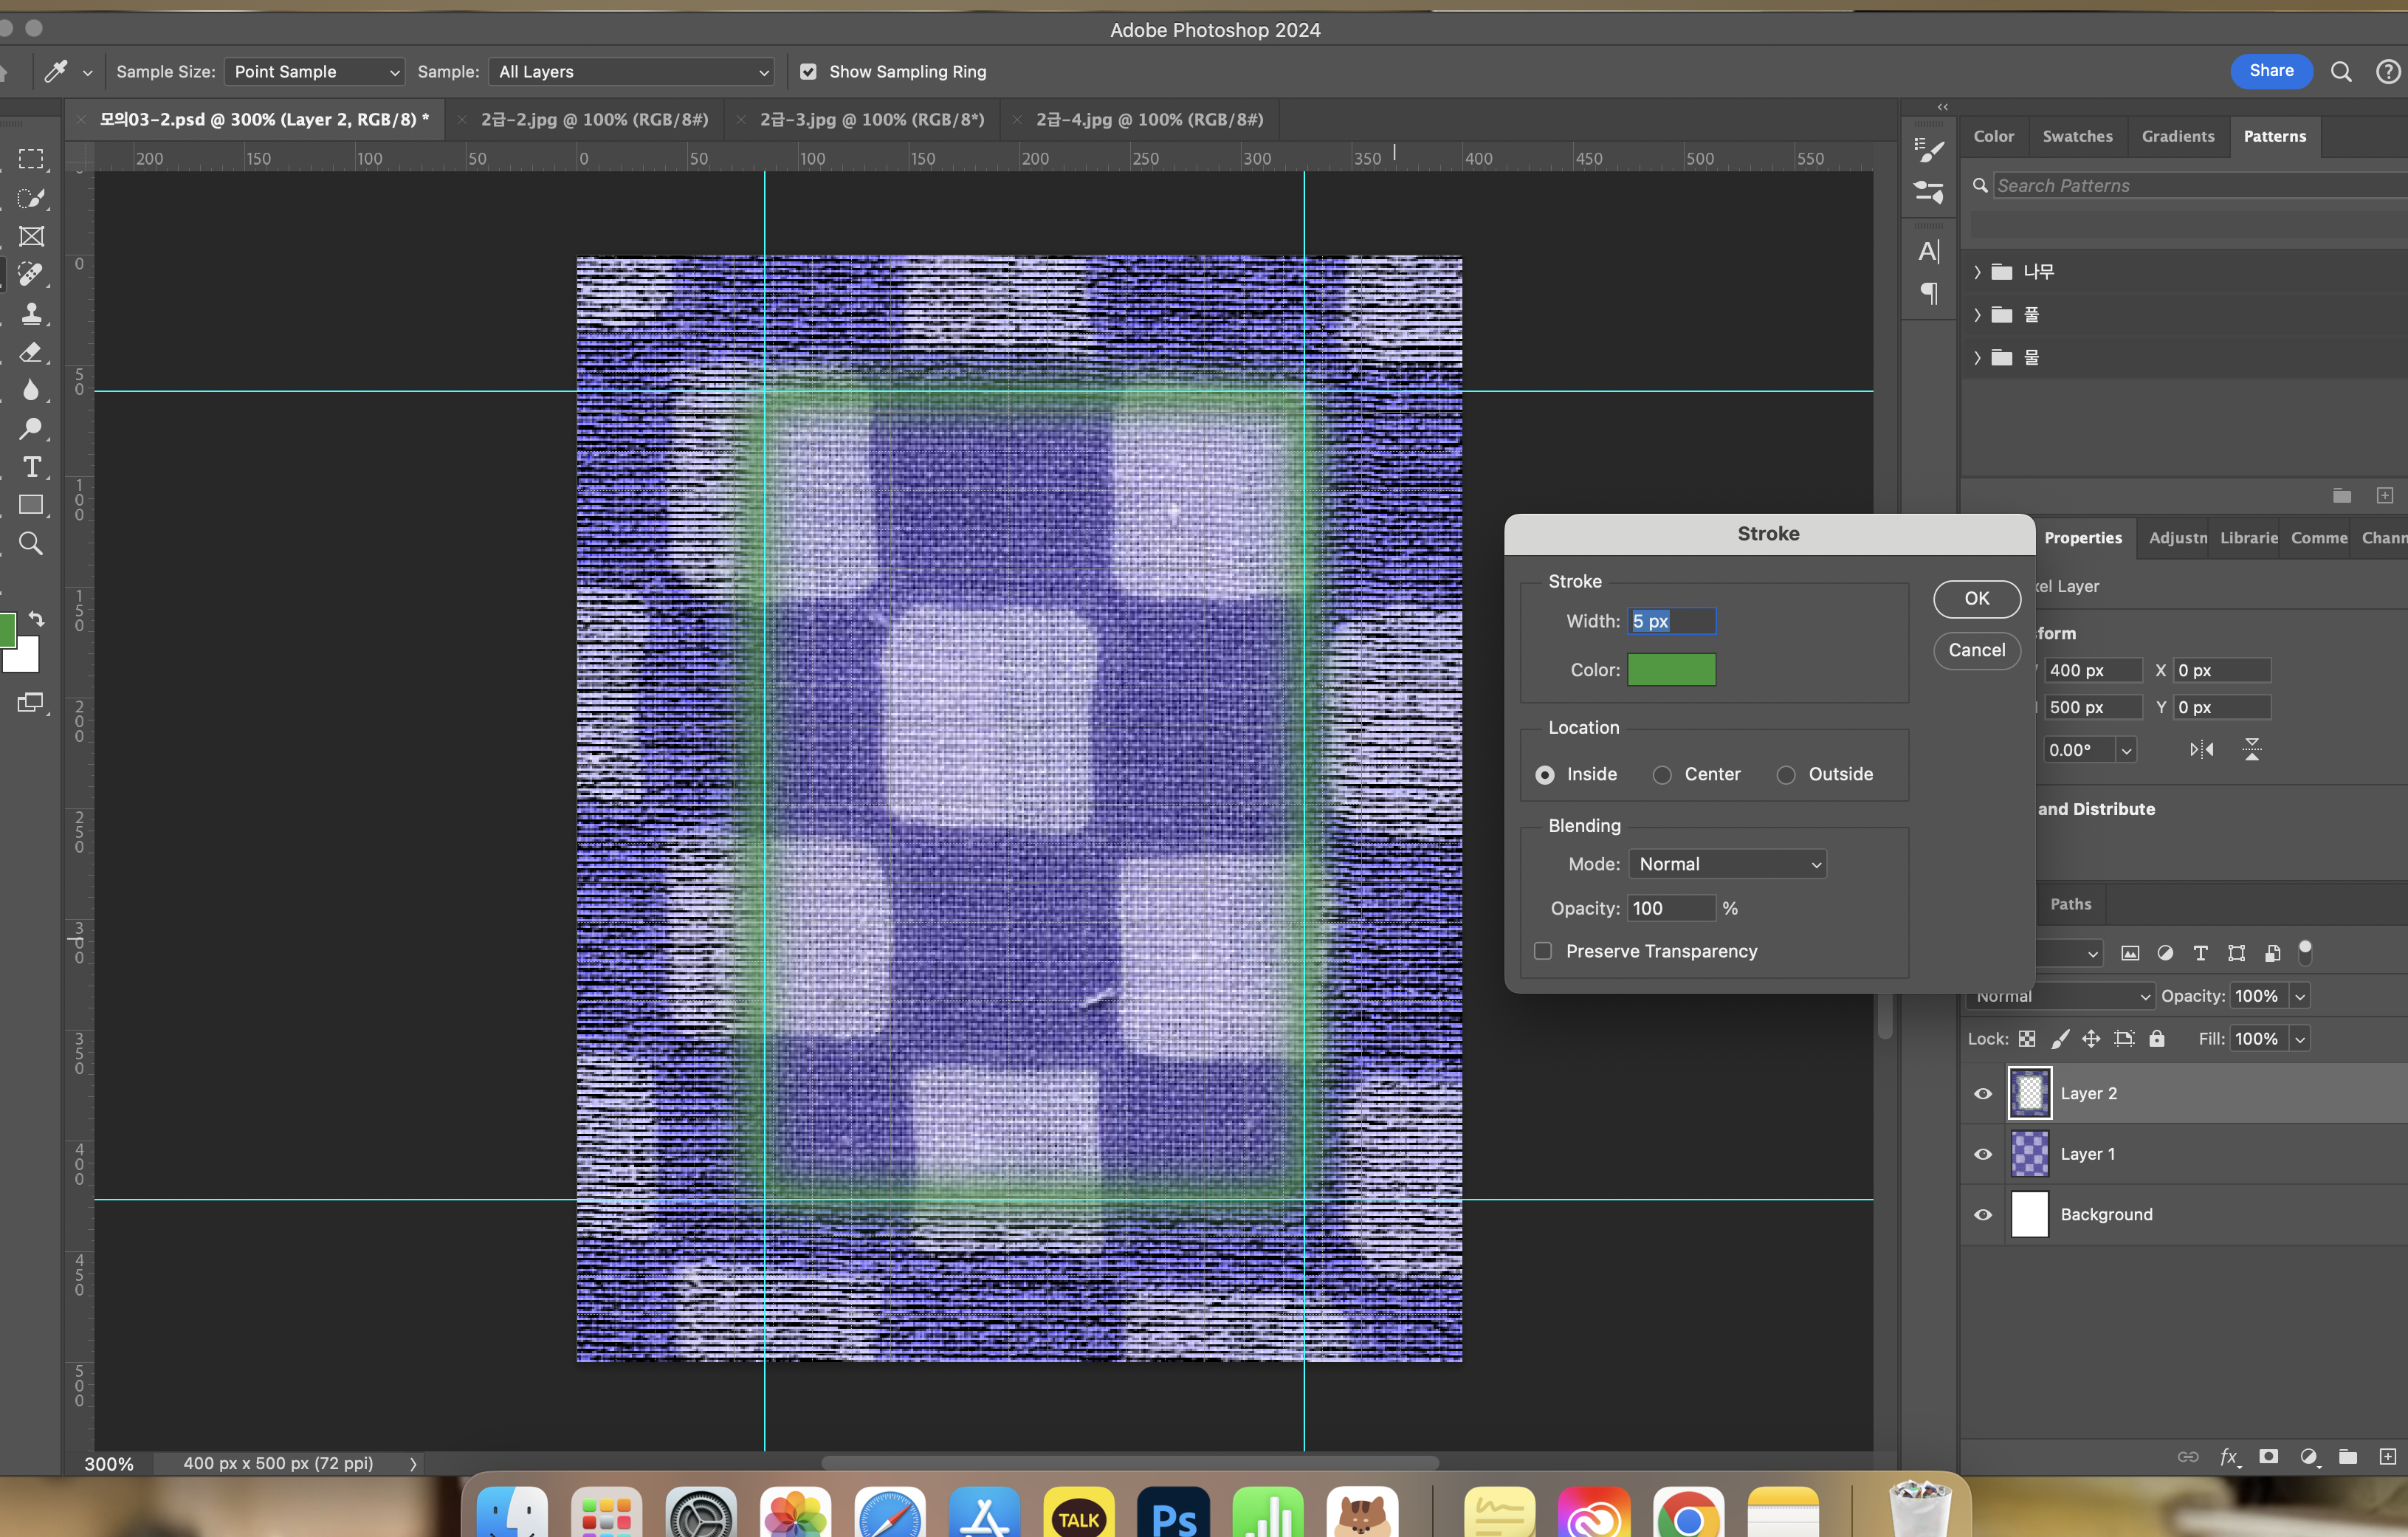Select the Type tool in the toolbar

32,467
